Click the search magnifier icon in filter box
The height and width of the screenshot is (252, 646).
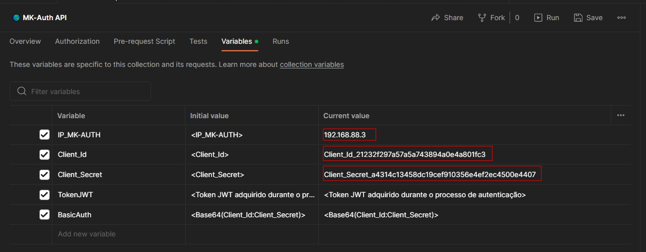point(22,91)
